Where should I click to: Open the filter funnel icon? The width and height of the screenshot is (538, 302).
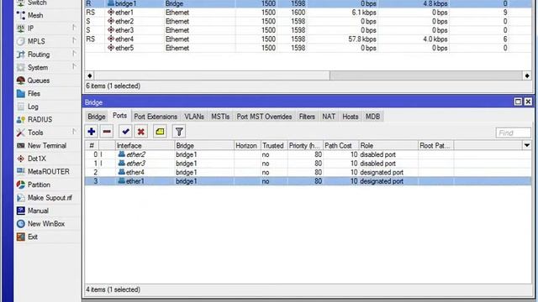tap(179, 132)
